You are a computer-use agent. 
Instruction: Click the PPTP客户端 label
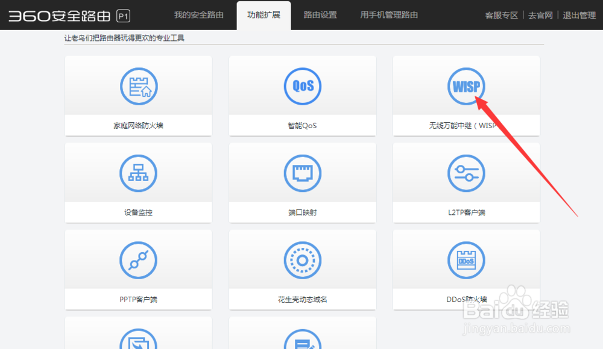[x=139, y=300]
